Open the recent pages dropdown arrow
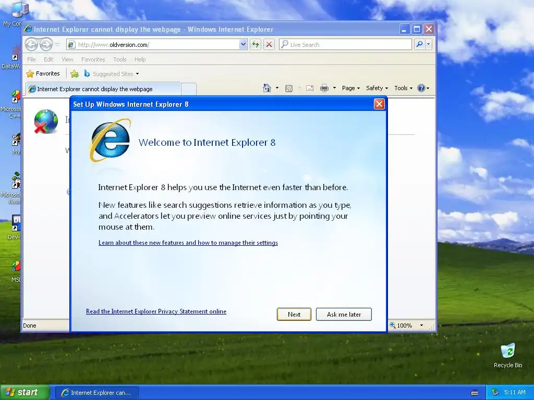The width and height of the screenshot is (534, 400). [57, 45]
